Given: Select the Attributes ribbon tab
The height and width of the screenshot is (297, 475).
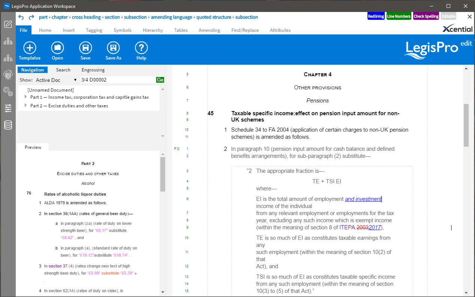Looking at the screenshot, I should (x=280, y=30).
